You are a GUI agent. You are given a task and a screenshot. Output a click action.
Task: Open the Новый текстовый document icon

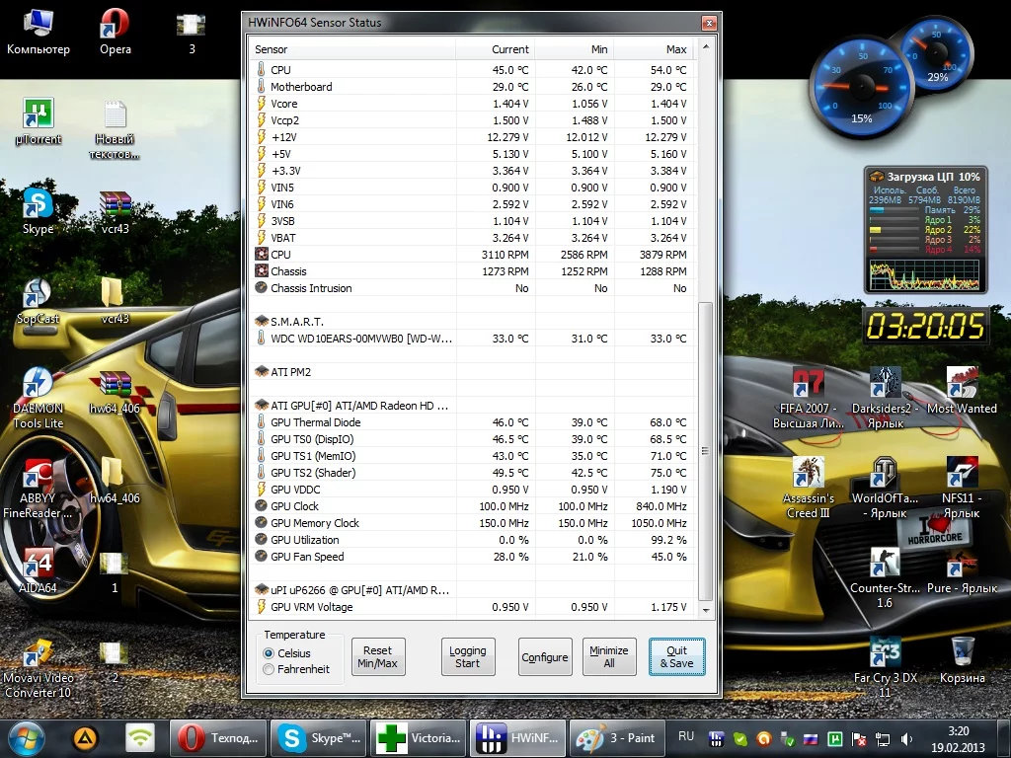tap(115, 129)
